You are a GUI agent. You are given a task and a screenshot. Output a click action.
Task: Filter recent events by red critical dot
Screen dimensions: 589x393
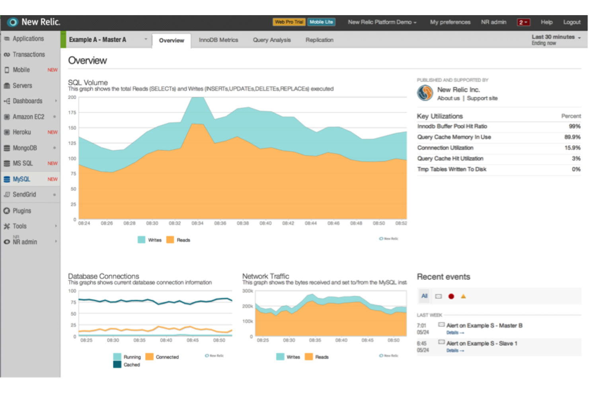click(451, 296)
